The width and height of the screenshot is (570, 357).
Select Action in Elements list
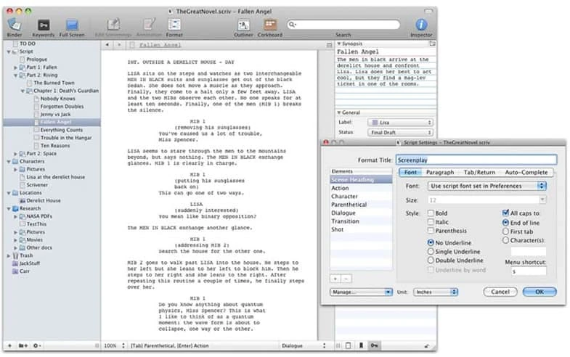[361, 188]
